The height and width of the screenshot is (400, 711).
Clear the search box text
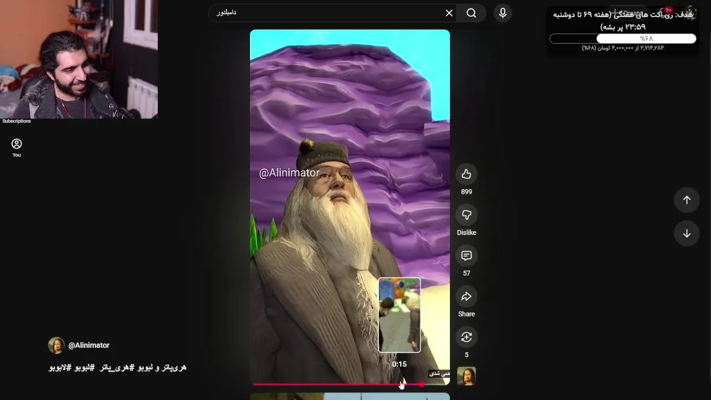click(x=449, y=13)
